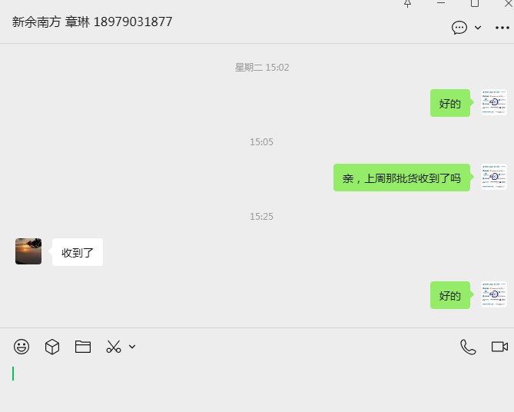Expand the screenshot options arrow
The height and width of the screenshot is (412, 514).
pos(132,347)
